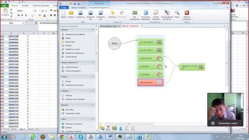249x140 pixels.
Task: Open the Тестер рег. выражений tool
Action: tap(146, 15)
